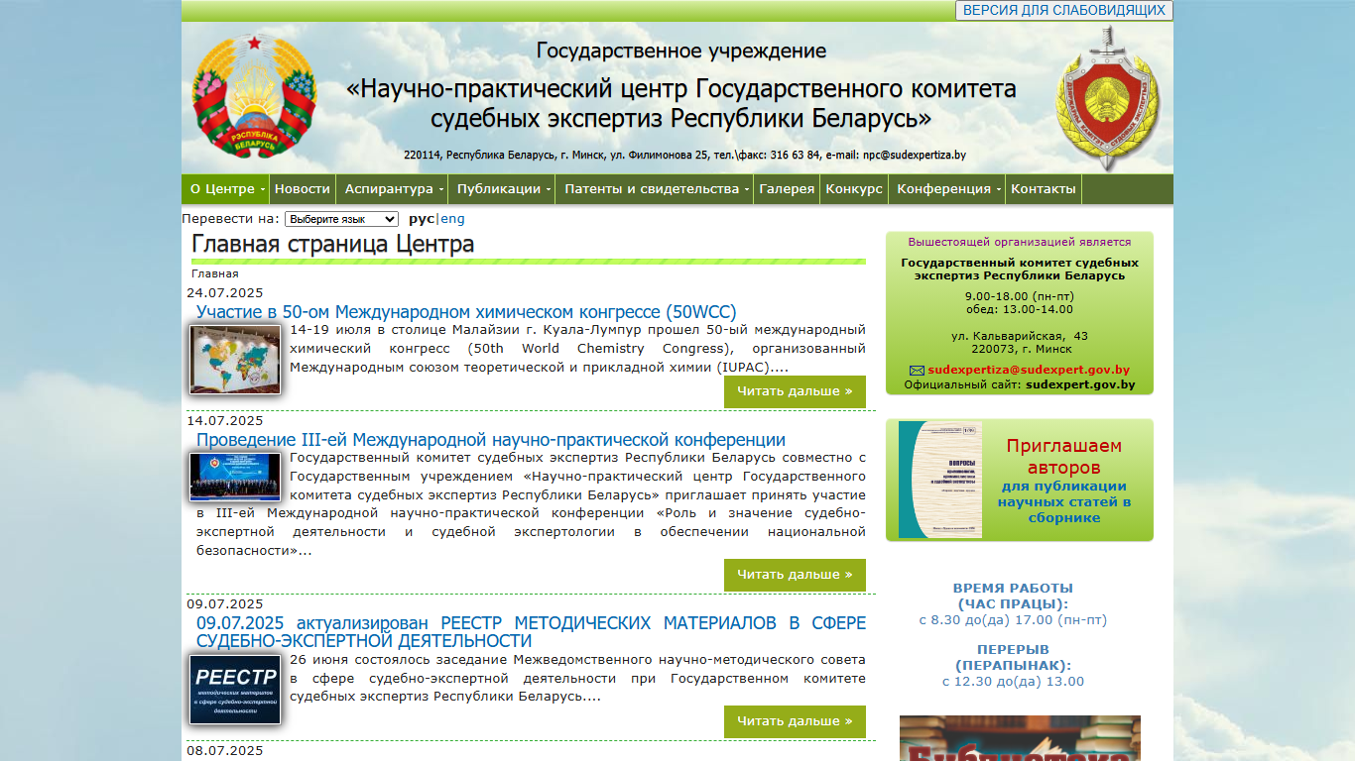Open article about 50-ом Международном химическом конгрессе
This screenshot has height=761, width=1355.
point(466,312)
